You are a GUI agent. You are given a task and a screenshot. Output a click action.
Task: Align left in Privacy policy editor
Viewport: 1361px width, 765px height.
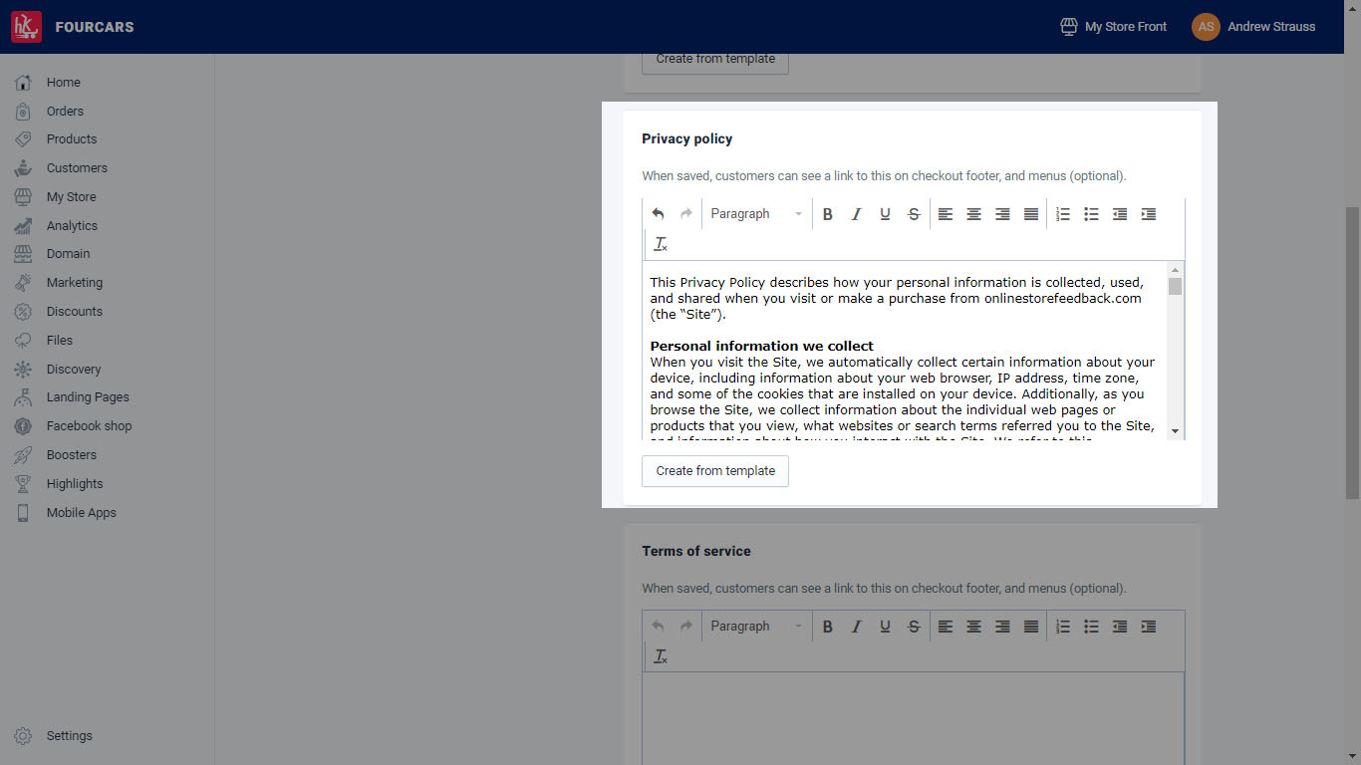(x=946, y=214)
